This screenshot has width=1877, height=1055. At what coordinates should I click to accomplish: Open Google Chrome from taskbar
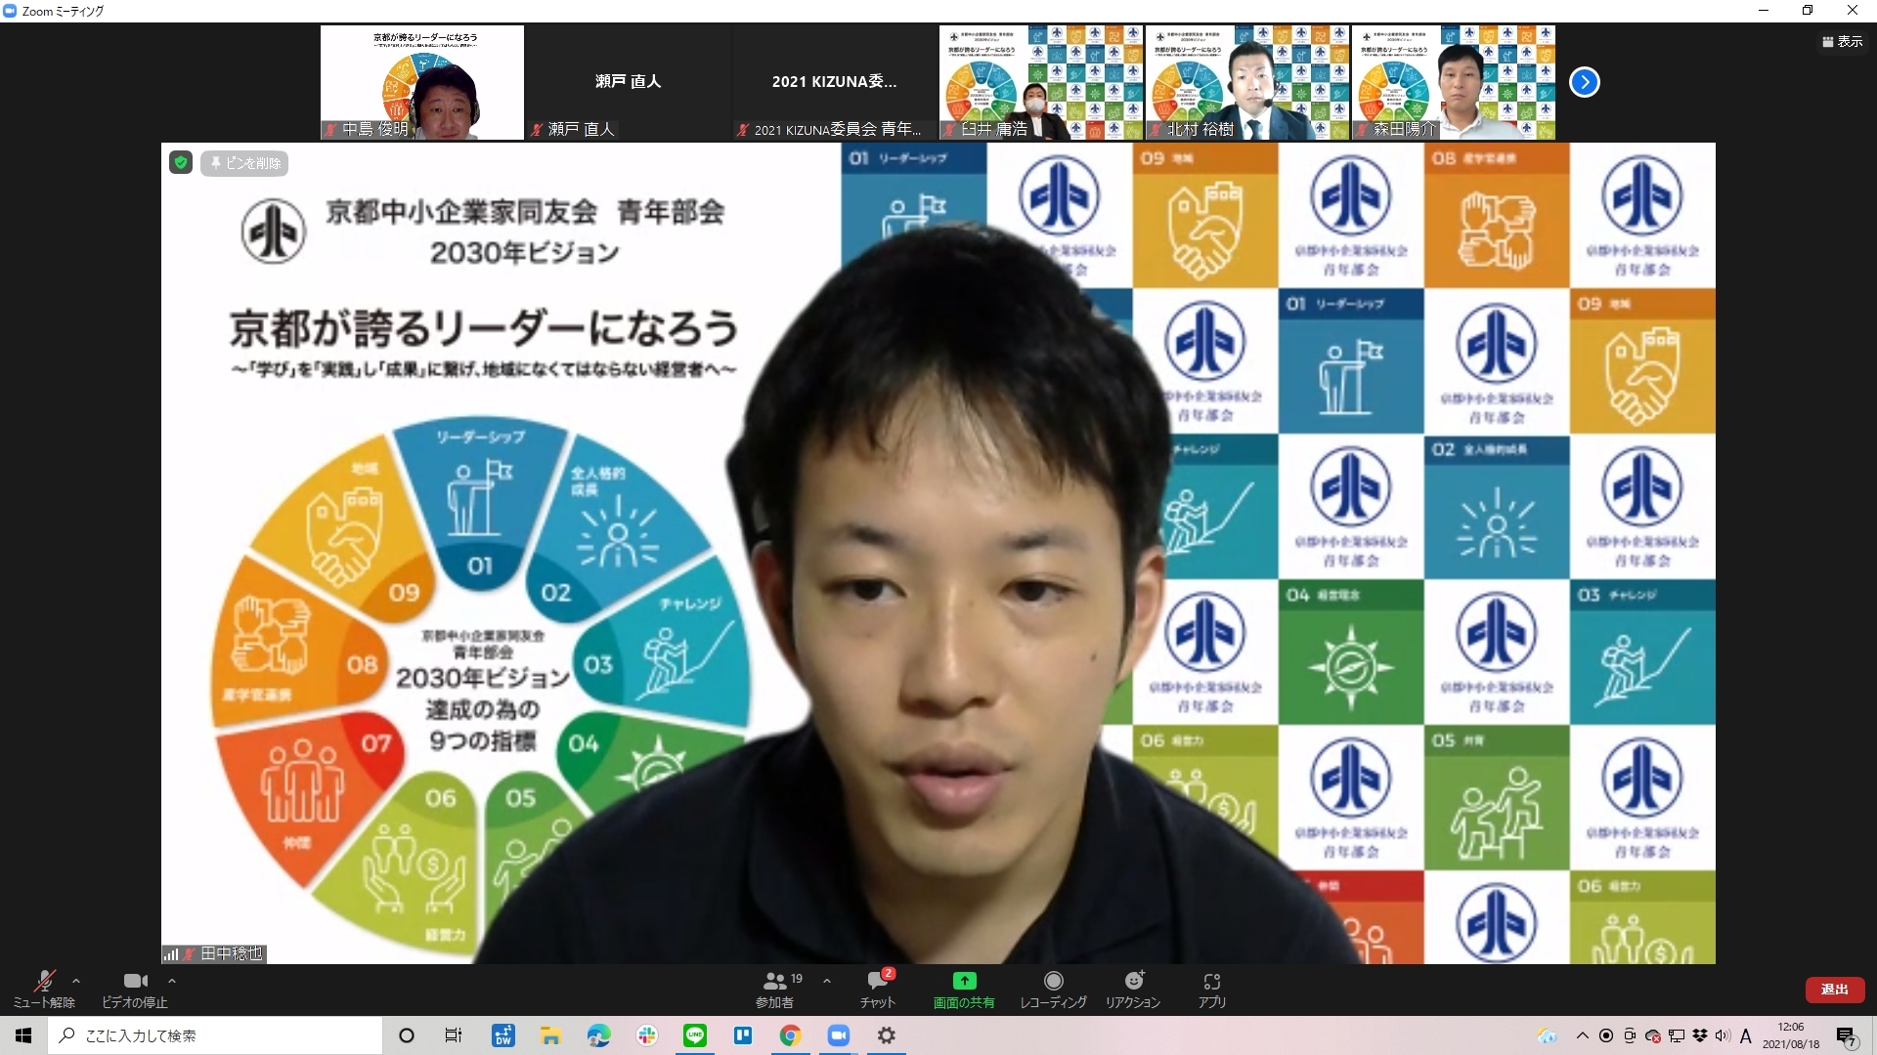click(x=791, y=1035)
